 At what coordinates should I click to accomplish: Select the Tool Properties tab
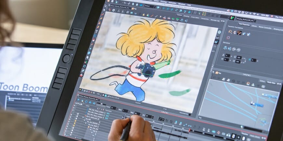pyautogui.click(x=244, y=24)
